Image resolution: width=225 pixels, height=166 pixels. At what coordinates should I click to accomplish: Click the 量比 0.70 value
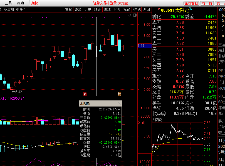coord(213,92)
